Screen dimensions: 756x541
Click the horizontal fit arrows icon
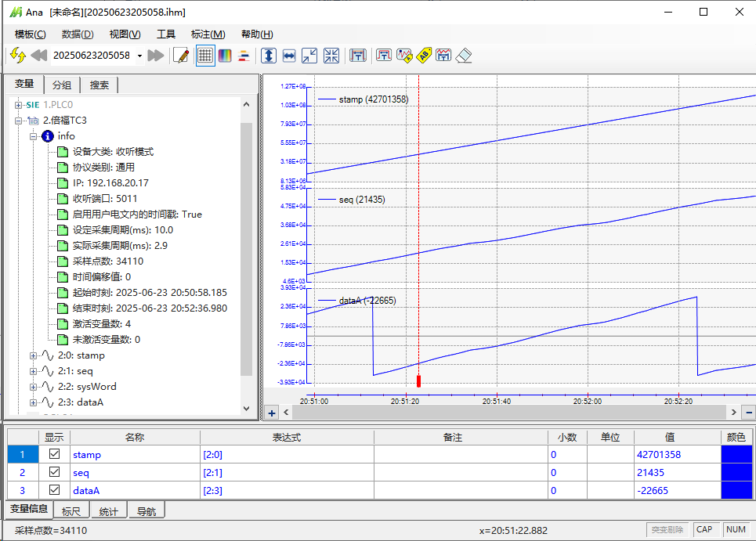289,56
